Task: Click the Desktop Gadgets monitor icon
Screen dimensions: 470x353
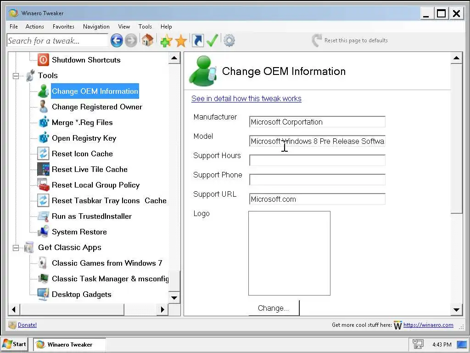Action: click(x=43, y=294)
